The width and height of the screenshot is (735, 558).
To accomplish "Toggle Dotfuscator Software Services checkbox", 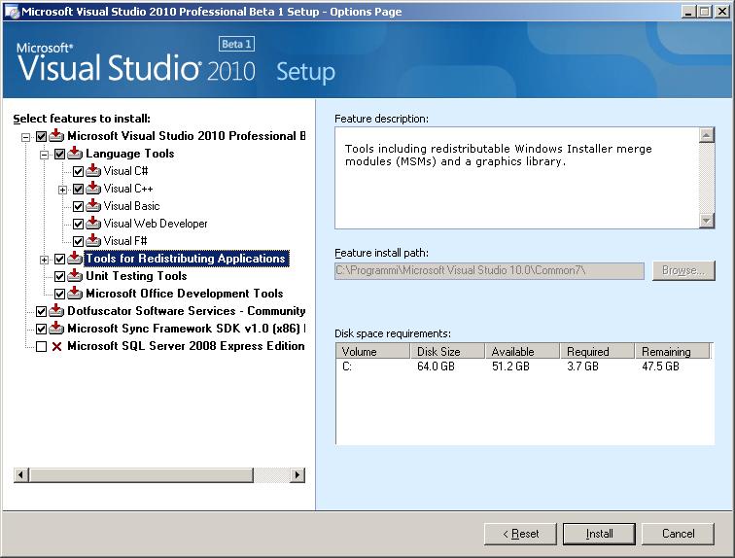I will (41, 311).
